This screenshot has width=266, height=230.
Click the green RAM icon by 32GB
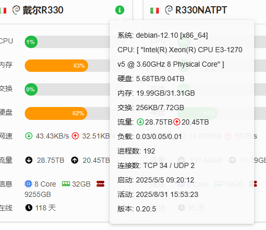pos(66,184)
